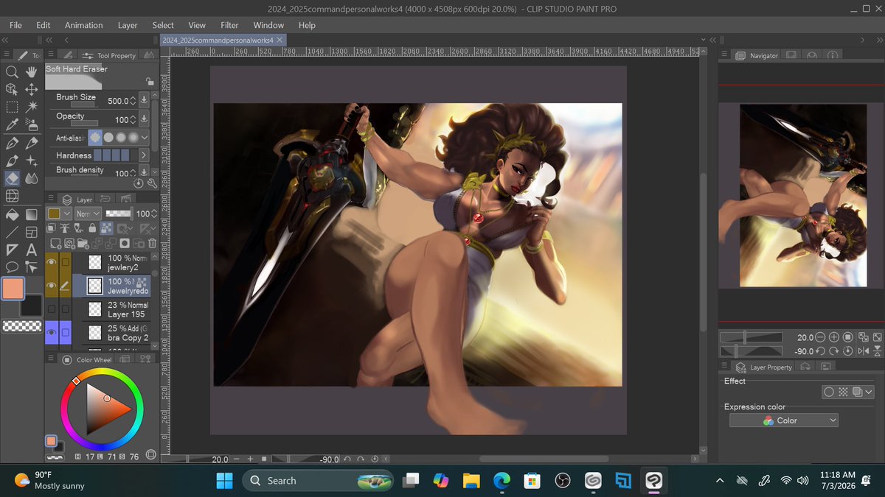Screen dimensions: 885x497
Task: Open Brush density dynamics button
Action: pos(144,172)
